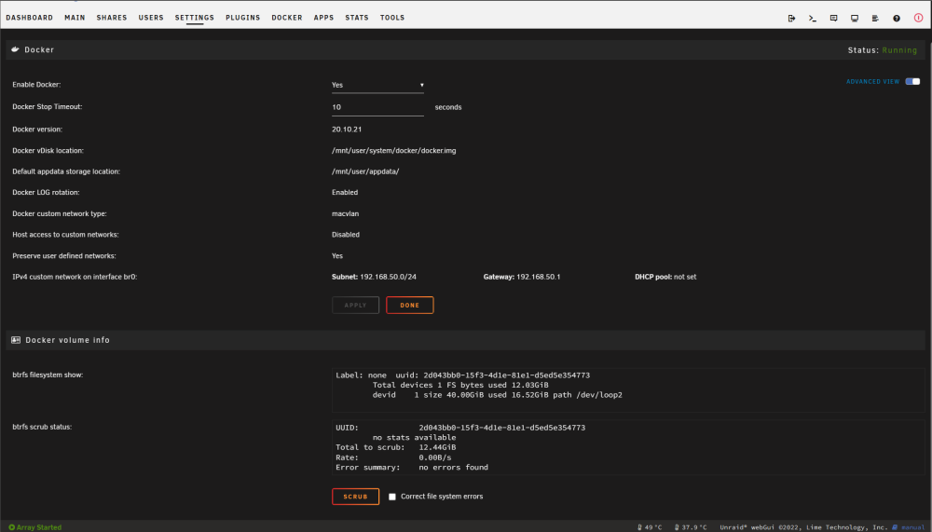Start a btrfs Scrub
Screen dimensions: 932x532
coord(355,497)
